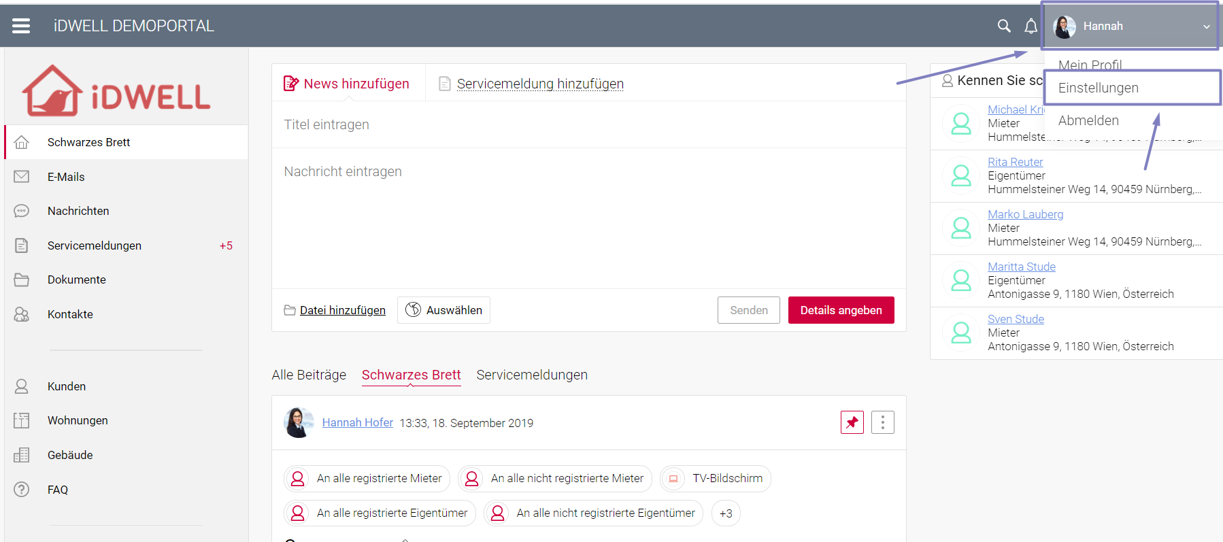This screenshot has height=542, width=1223.
Task: Go to Nachrichten in the sidebar
Action: tap(78, 211)
